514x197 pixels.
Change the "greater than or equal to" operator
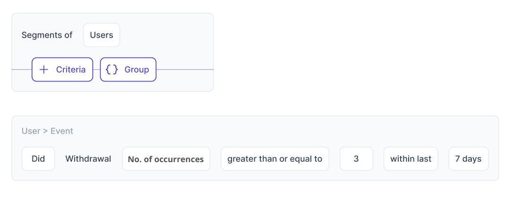click(x=275, y=159)
